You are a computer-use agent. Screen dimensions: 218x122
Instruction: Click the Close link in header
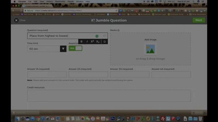pyautogui.click(x=22, y=20)
